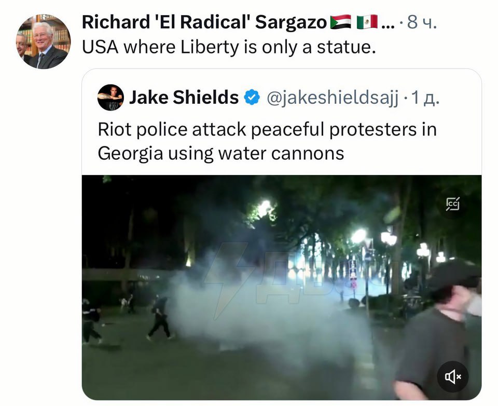The height and width of the screenshot is (406, 498).
Task: Open the Jake Shields display name
Action: pos(184,97)
